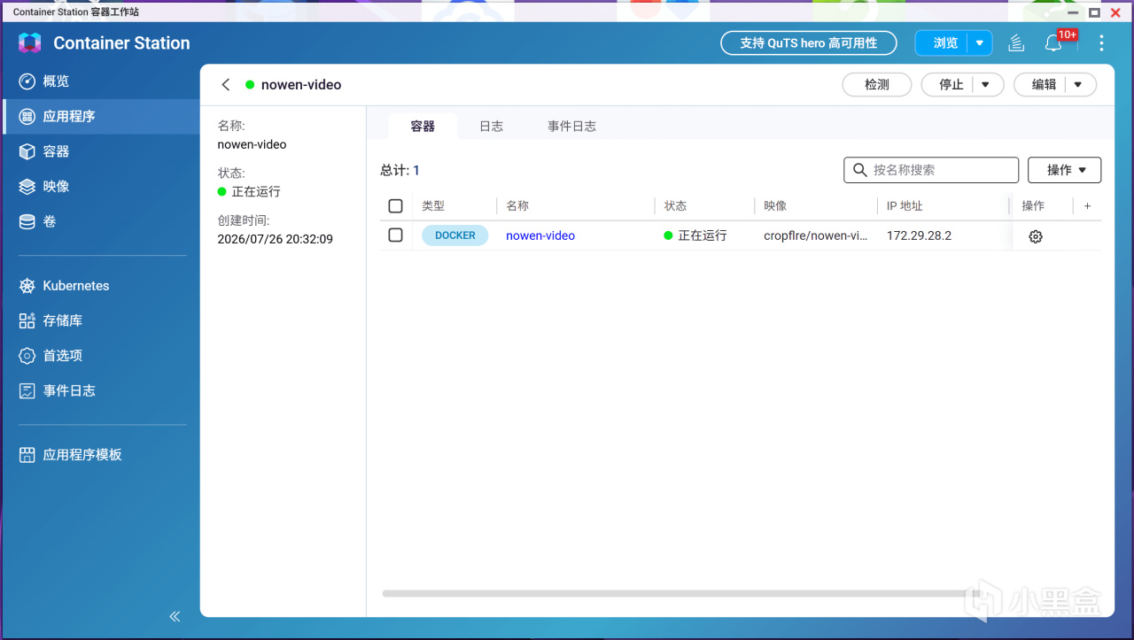Click the 按名称搜索 search field
Viewport: 1134px width, 640px height.
click(931, 170)
